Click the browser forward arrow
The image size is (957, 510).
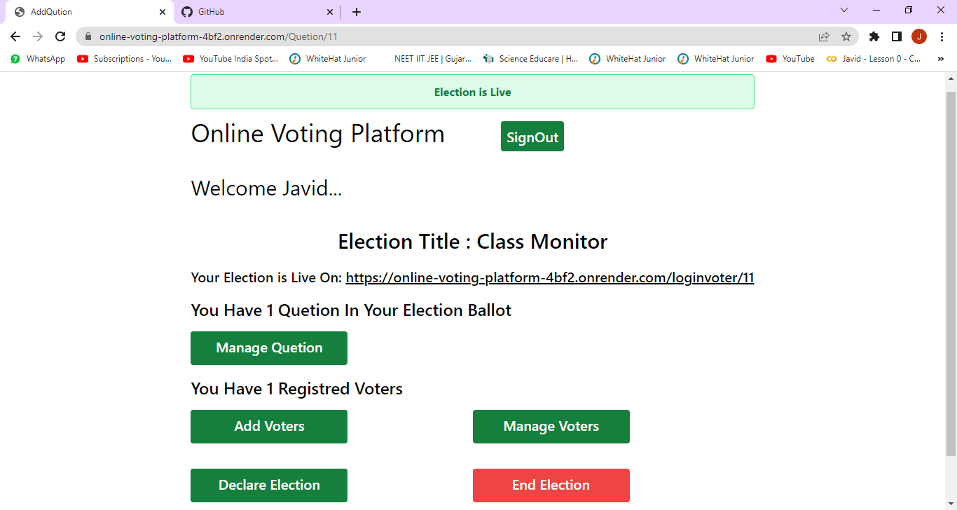(37, 36)
